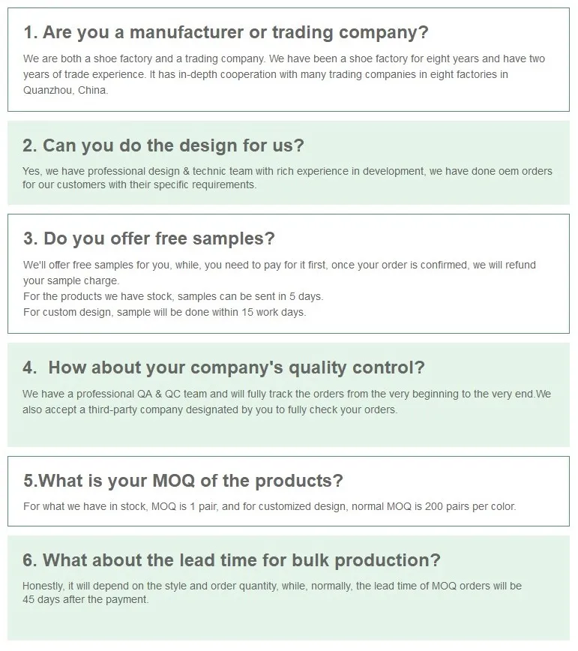Click the professional QA & QC team answer

tap(286, 402)
